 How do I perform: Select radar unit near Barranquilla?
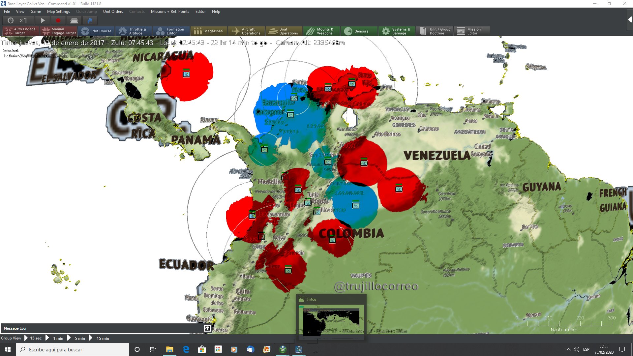pos(294,98)
